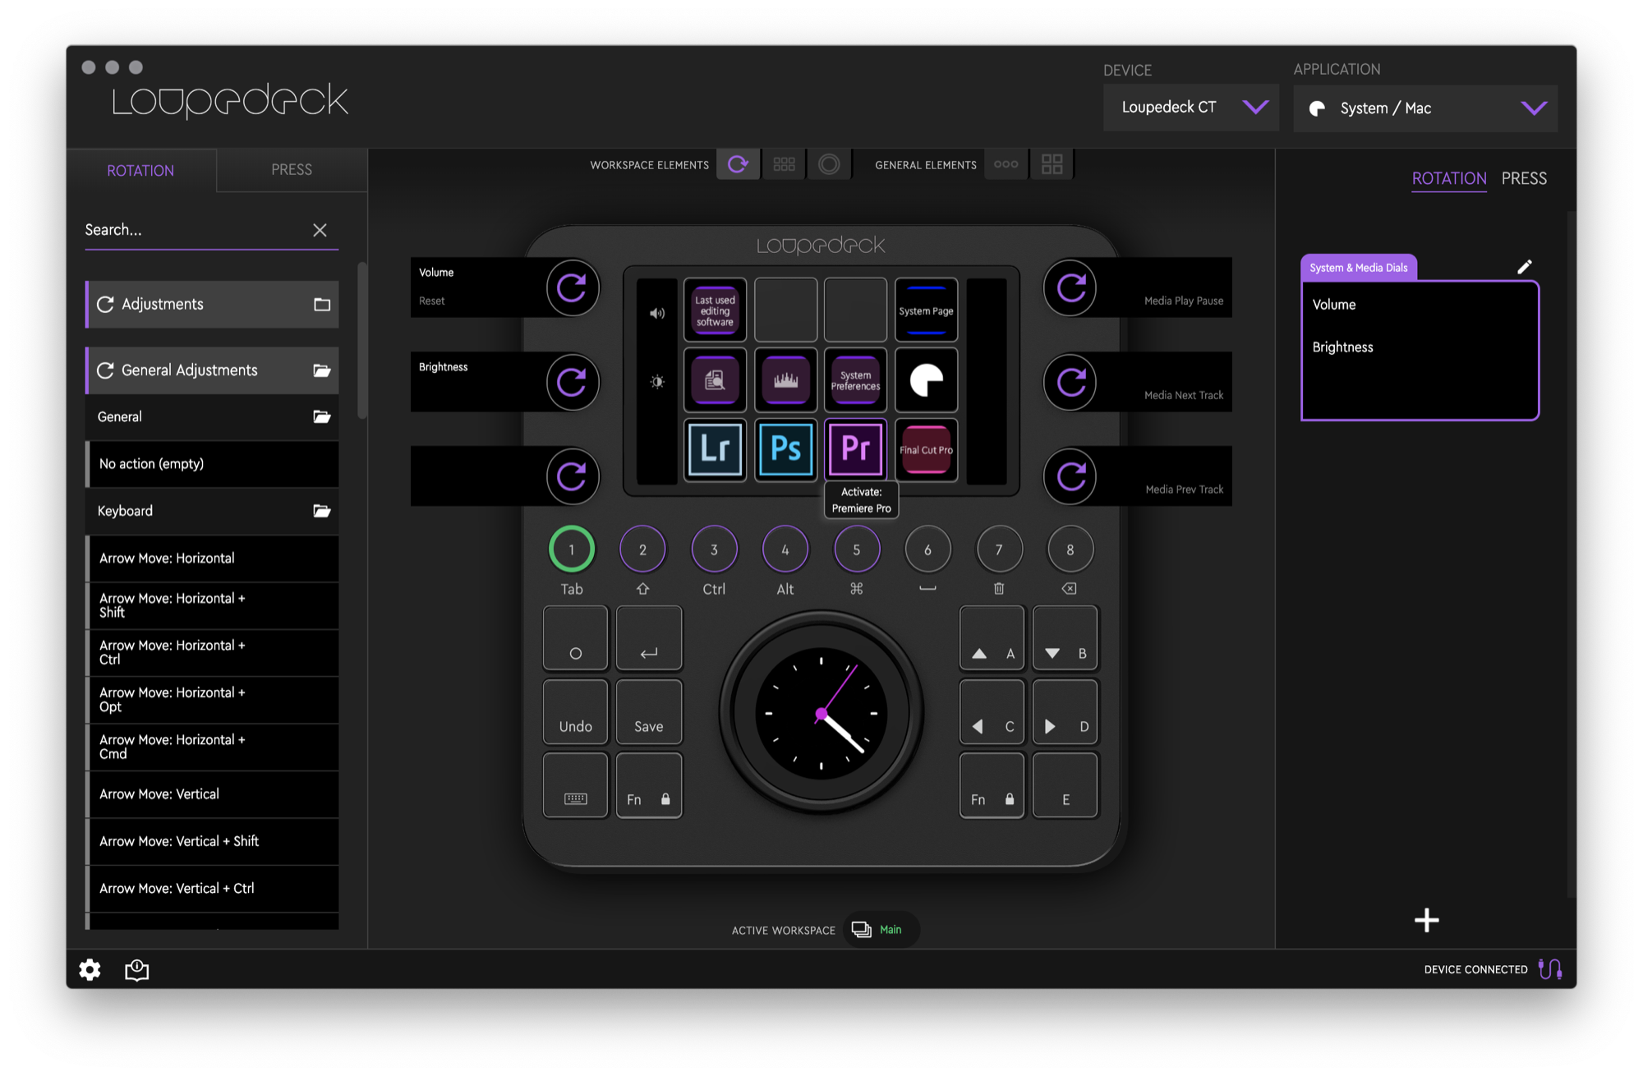Click the Premiere Pro Pr touch button
The image size is (1643, 1076).
(x=855, y=449)
